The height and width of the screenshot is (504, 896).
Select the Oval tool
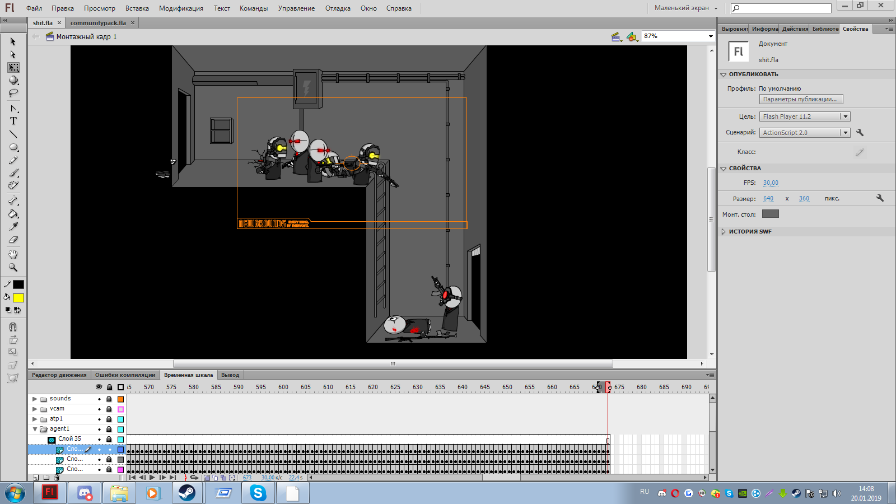click(x=13, y=147)
